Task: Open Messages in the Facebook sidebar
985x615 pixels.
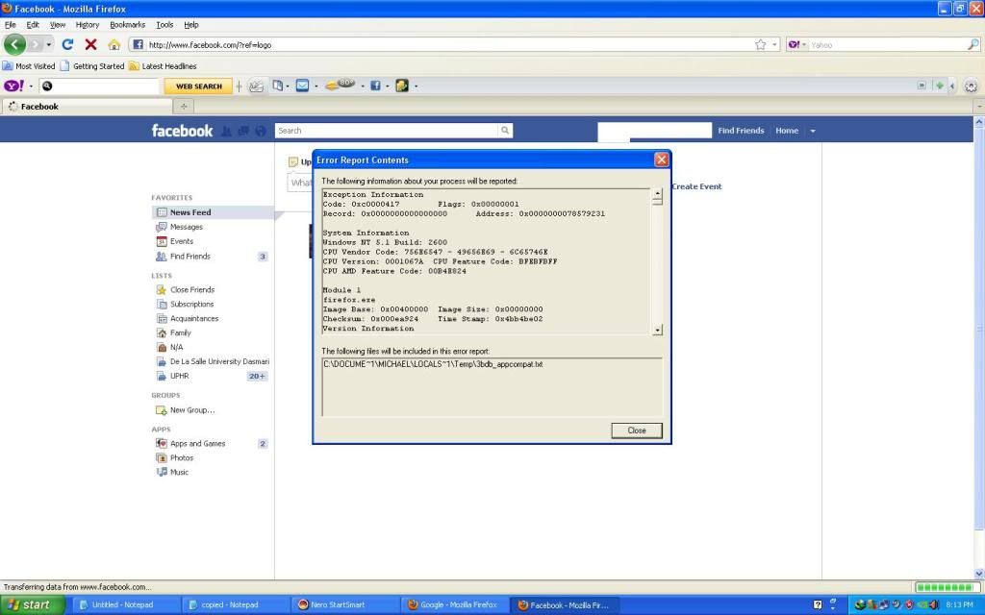Action: (186, 227)
